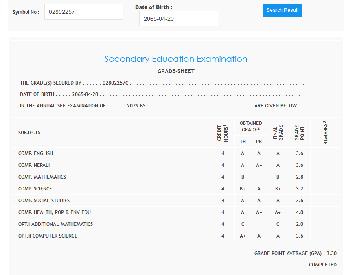Click the PR sub-column header
357x275 pixels.
[259, 142]
